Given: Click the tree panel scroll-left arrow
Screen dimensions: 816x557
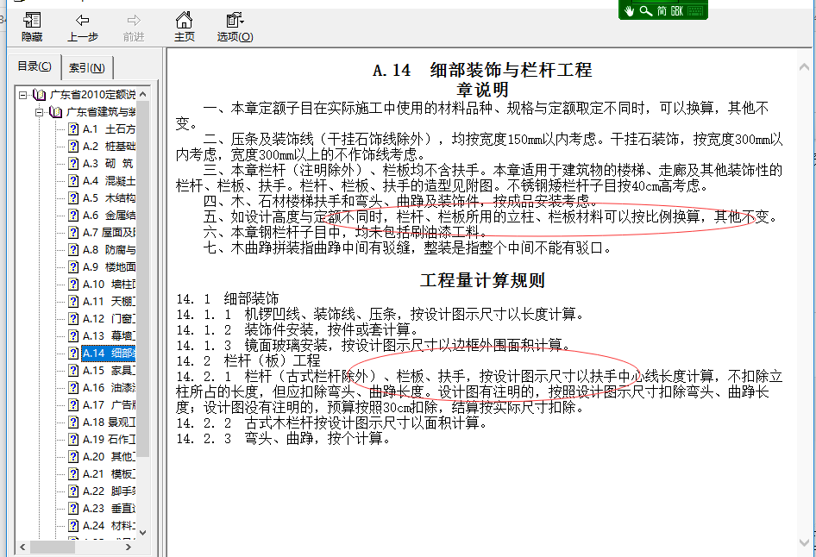Looking at the screenshot, I should pos(22,548).
